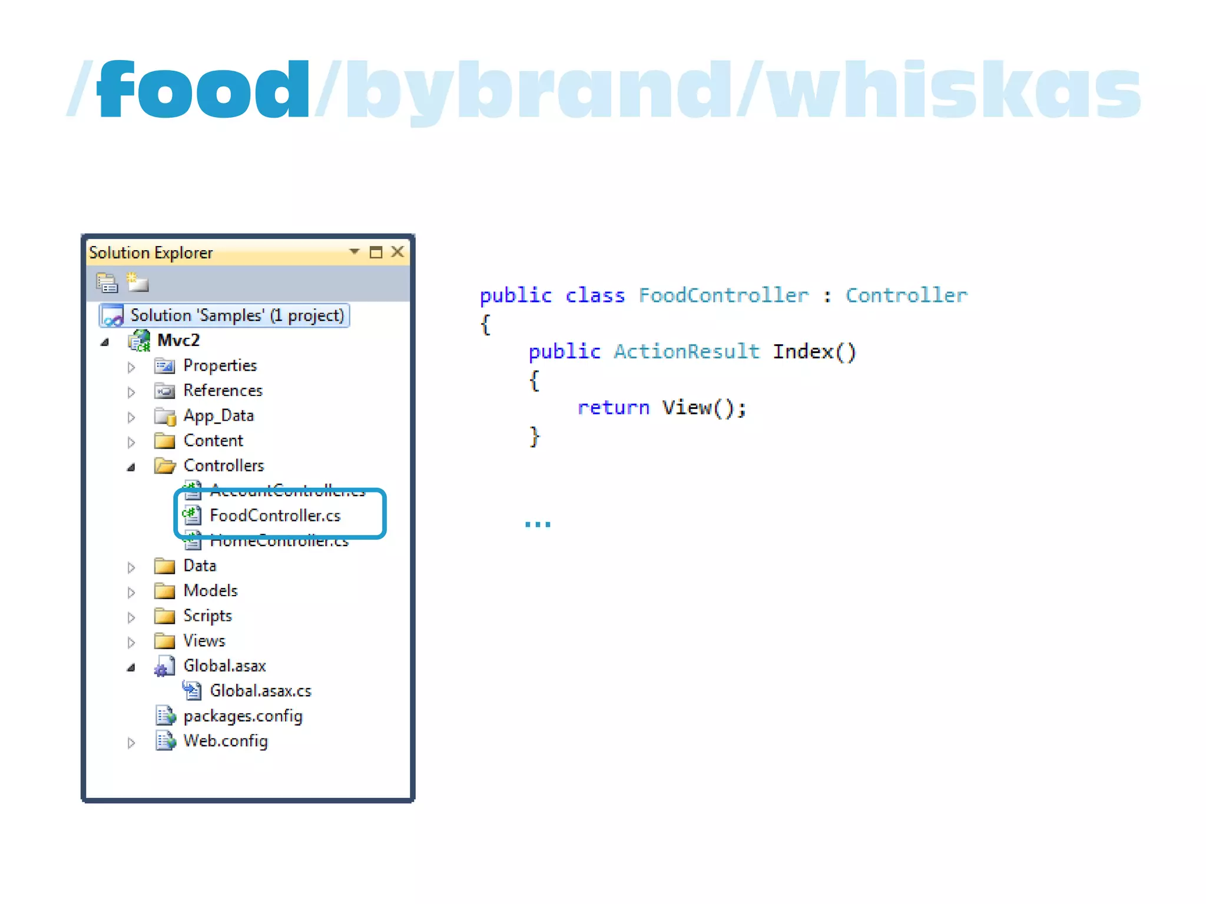This screenshot has height=904, width=1206.
Task: Click the packages.config file icon
Action: pyautogui.click(x=165, y=716)
